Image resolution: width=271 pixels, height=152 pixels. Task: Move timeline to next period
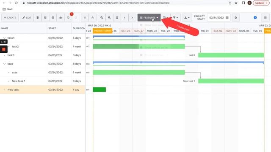132,18
